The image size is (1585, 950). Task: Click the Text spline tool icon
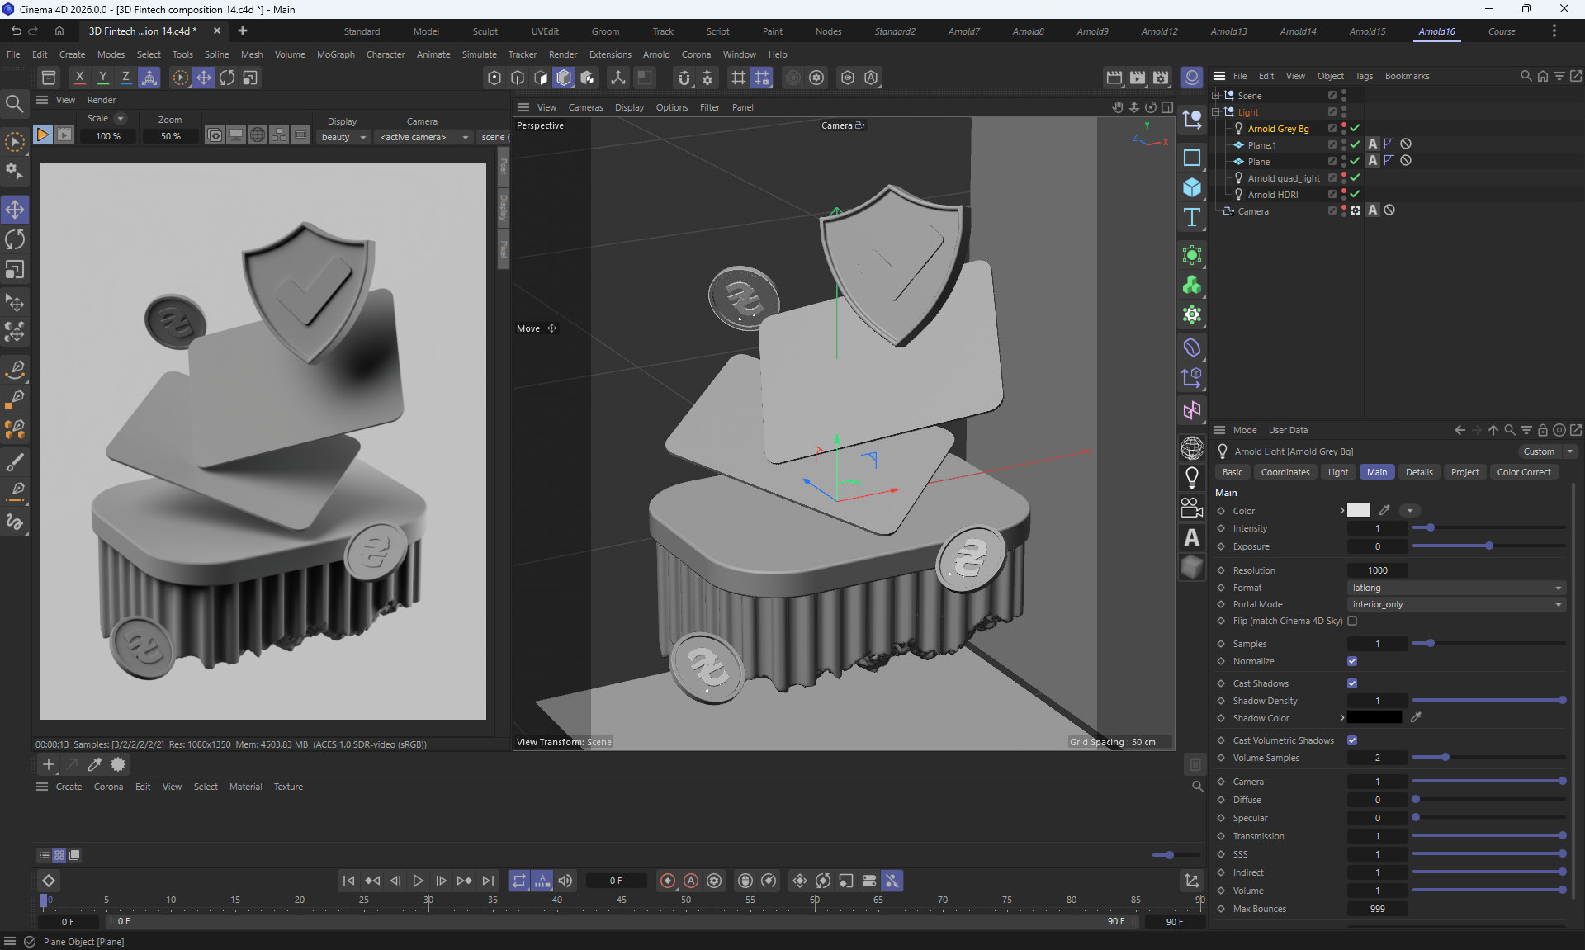(1191, 217)
